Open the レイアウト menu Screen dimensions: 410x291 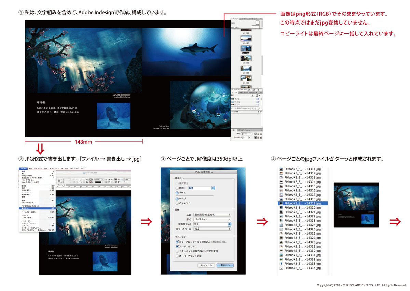click(x=38, y=169)
